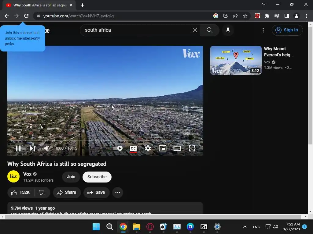Like the video showing 152K likes
The height and width of the screenshot is (234, 313).
(x=20, y=193)
